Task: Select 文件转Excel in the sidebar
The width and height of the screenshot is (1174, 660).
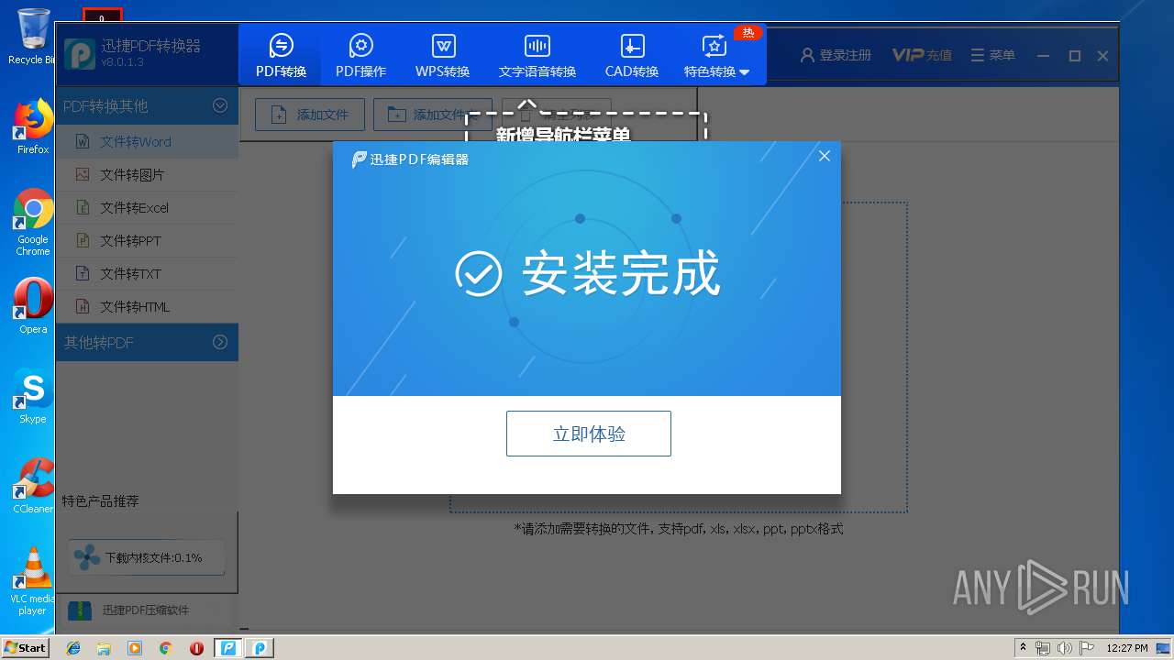Action: coord(147,207)
